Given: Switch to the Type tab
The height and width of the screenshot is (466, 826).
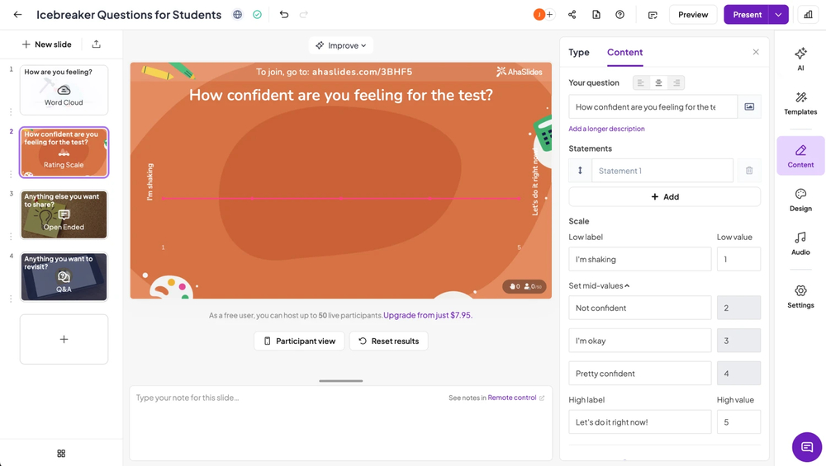Looking at the screenshot, I should coord(579,52).
